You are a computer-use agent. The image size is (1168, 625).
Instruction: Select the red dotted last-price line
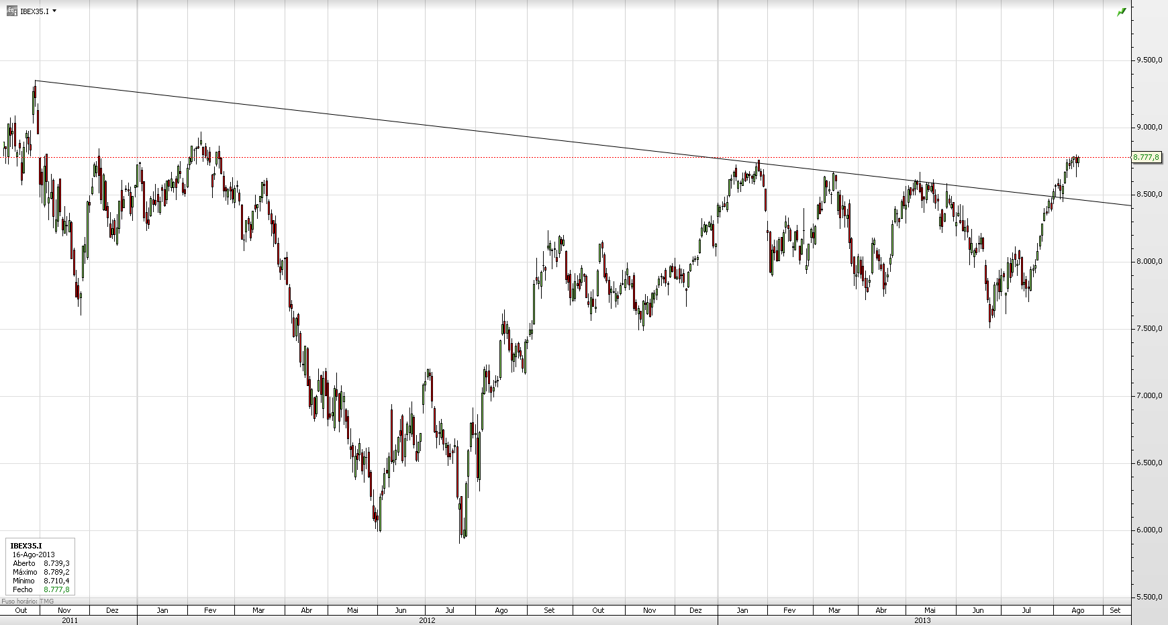click(564, 157)
